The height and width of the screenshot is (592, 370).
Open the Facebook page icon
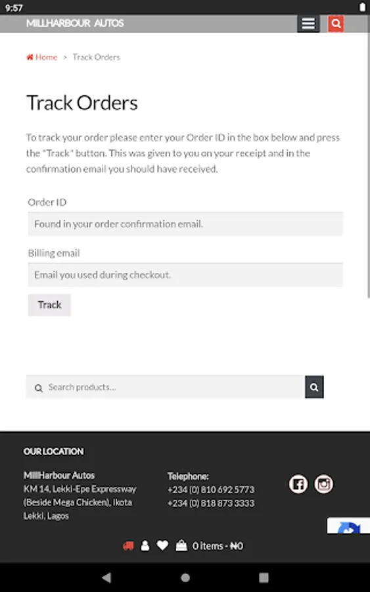tap(298, 484)
